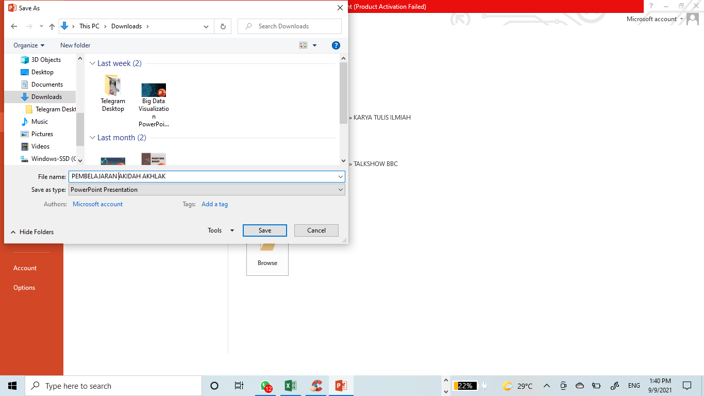Open the Save as type dropdown
Viewport: 704px width, 396px height.
[206, 190]
